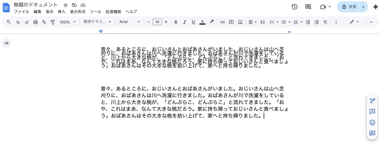Open the text color picker
This screenshot has height=158, width=380.
pos(202,22)
